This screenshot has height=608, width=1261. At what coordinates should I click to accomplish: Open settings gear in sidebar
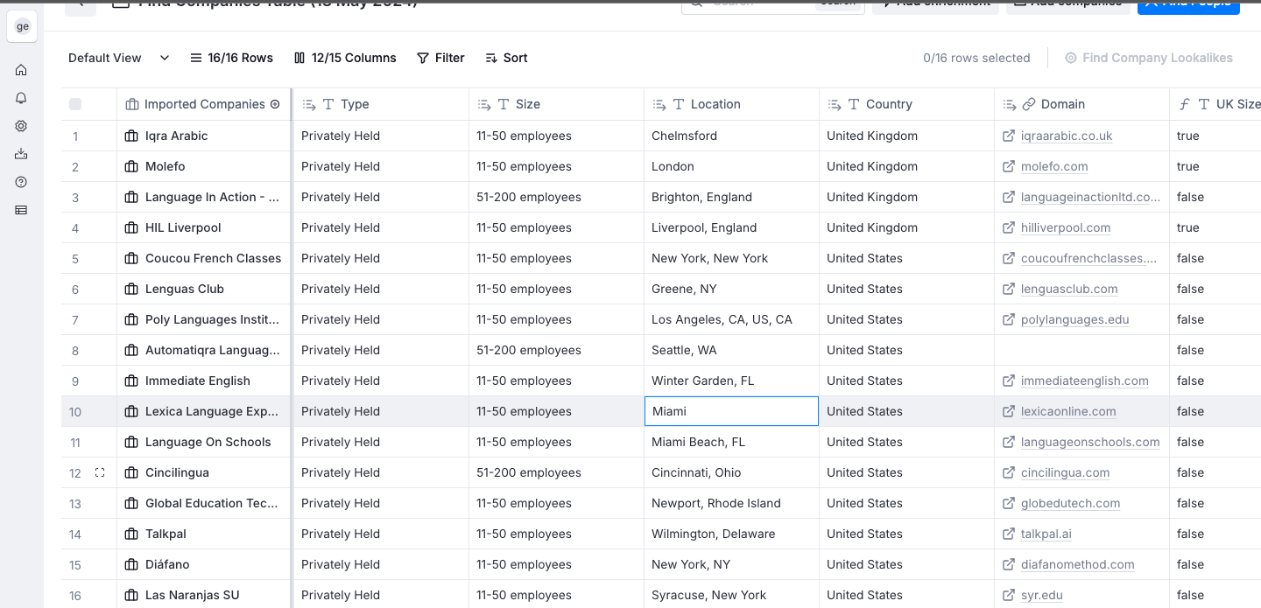pos(21,126)
